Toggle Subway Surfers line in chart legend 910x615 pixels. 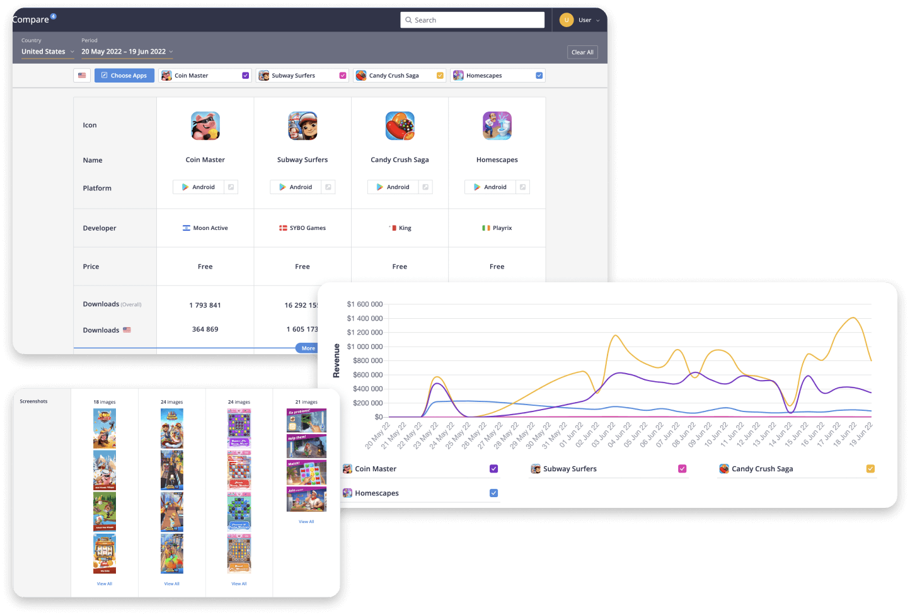[682, 469]
